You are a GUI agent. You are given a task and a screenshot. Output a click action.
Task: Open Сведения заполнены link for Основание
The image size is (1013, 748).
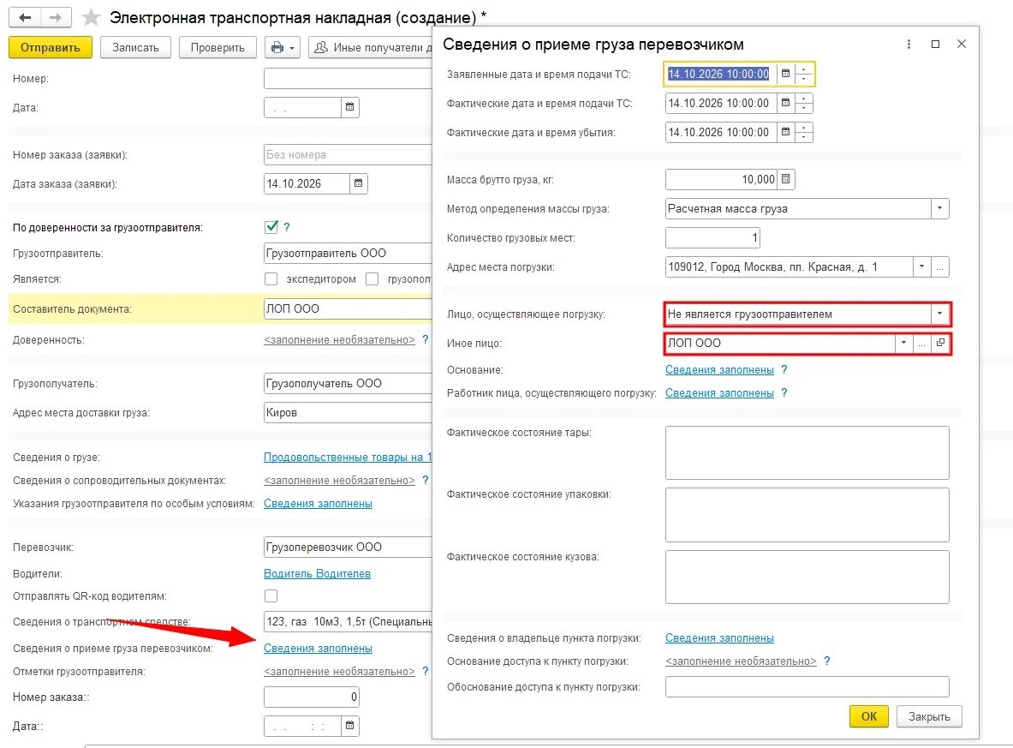click(719, 370)
